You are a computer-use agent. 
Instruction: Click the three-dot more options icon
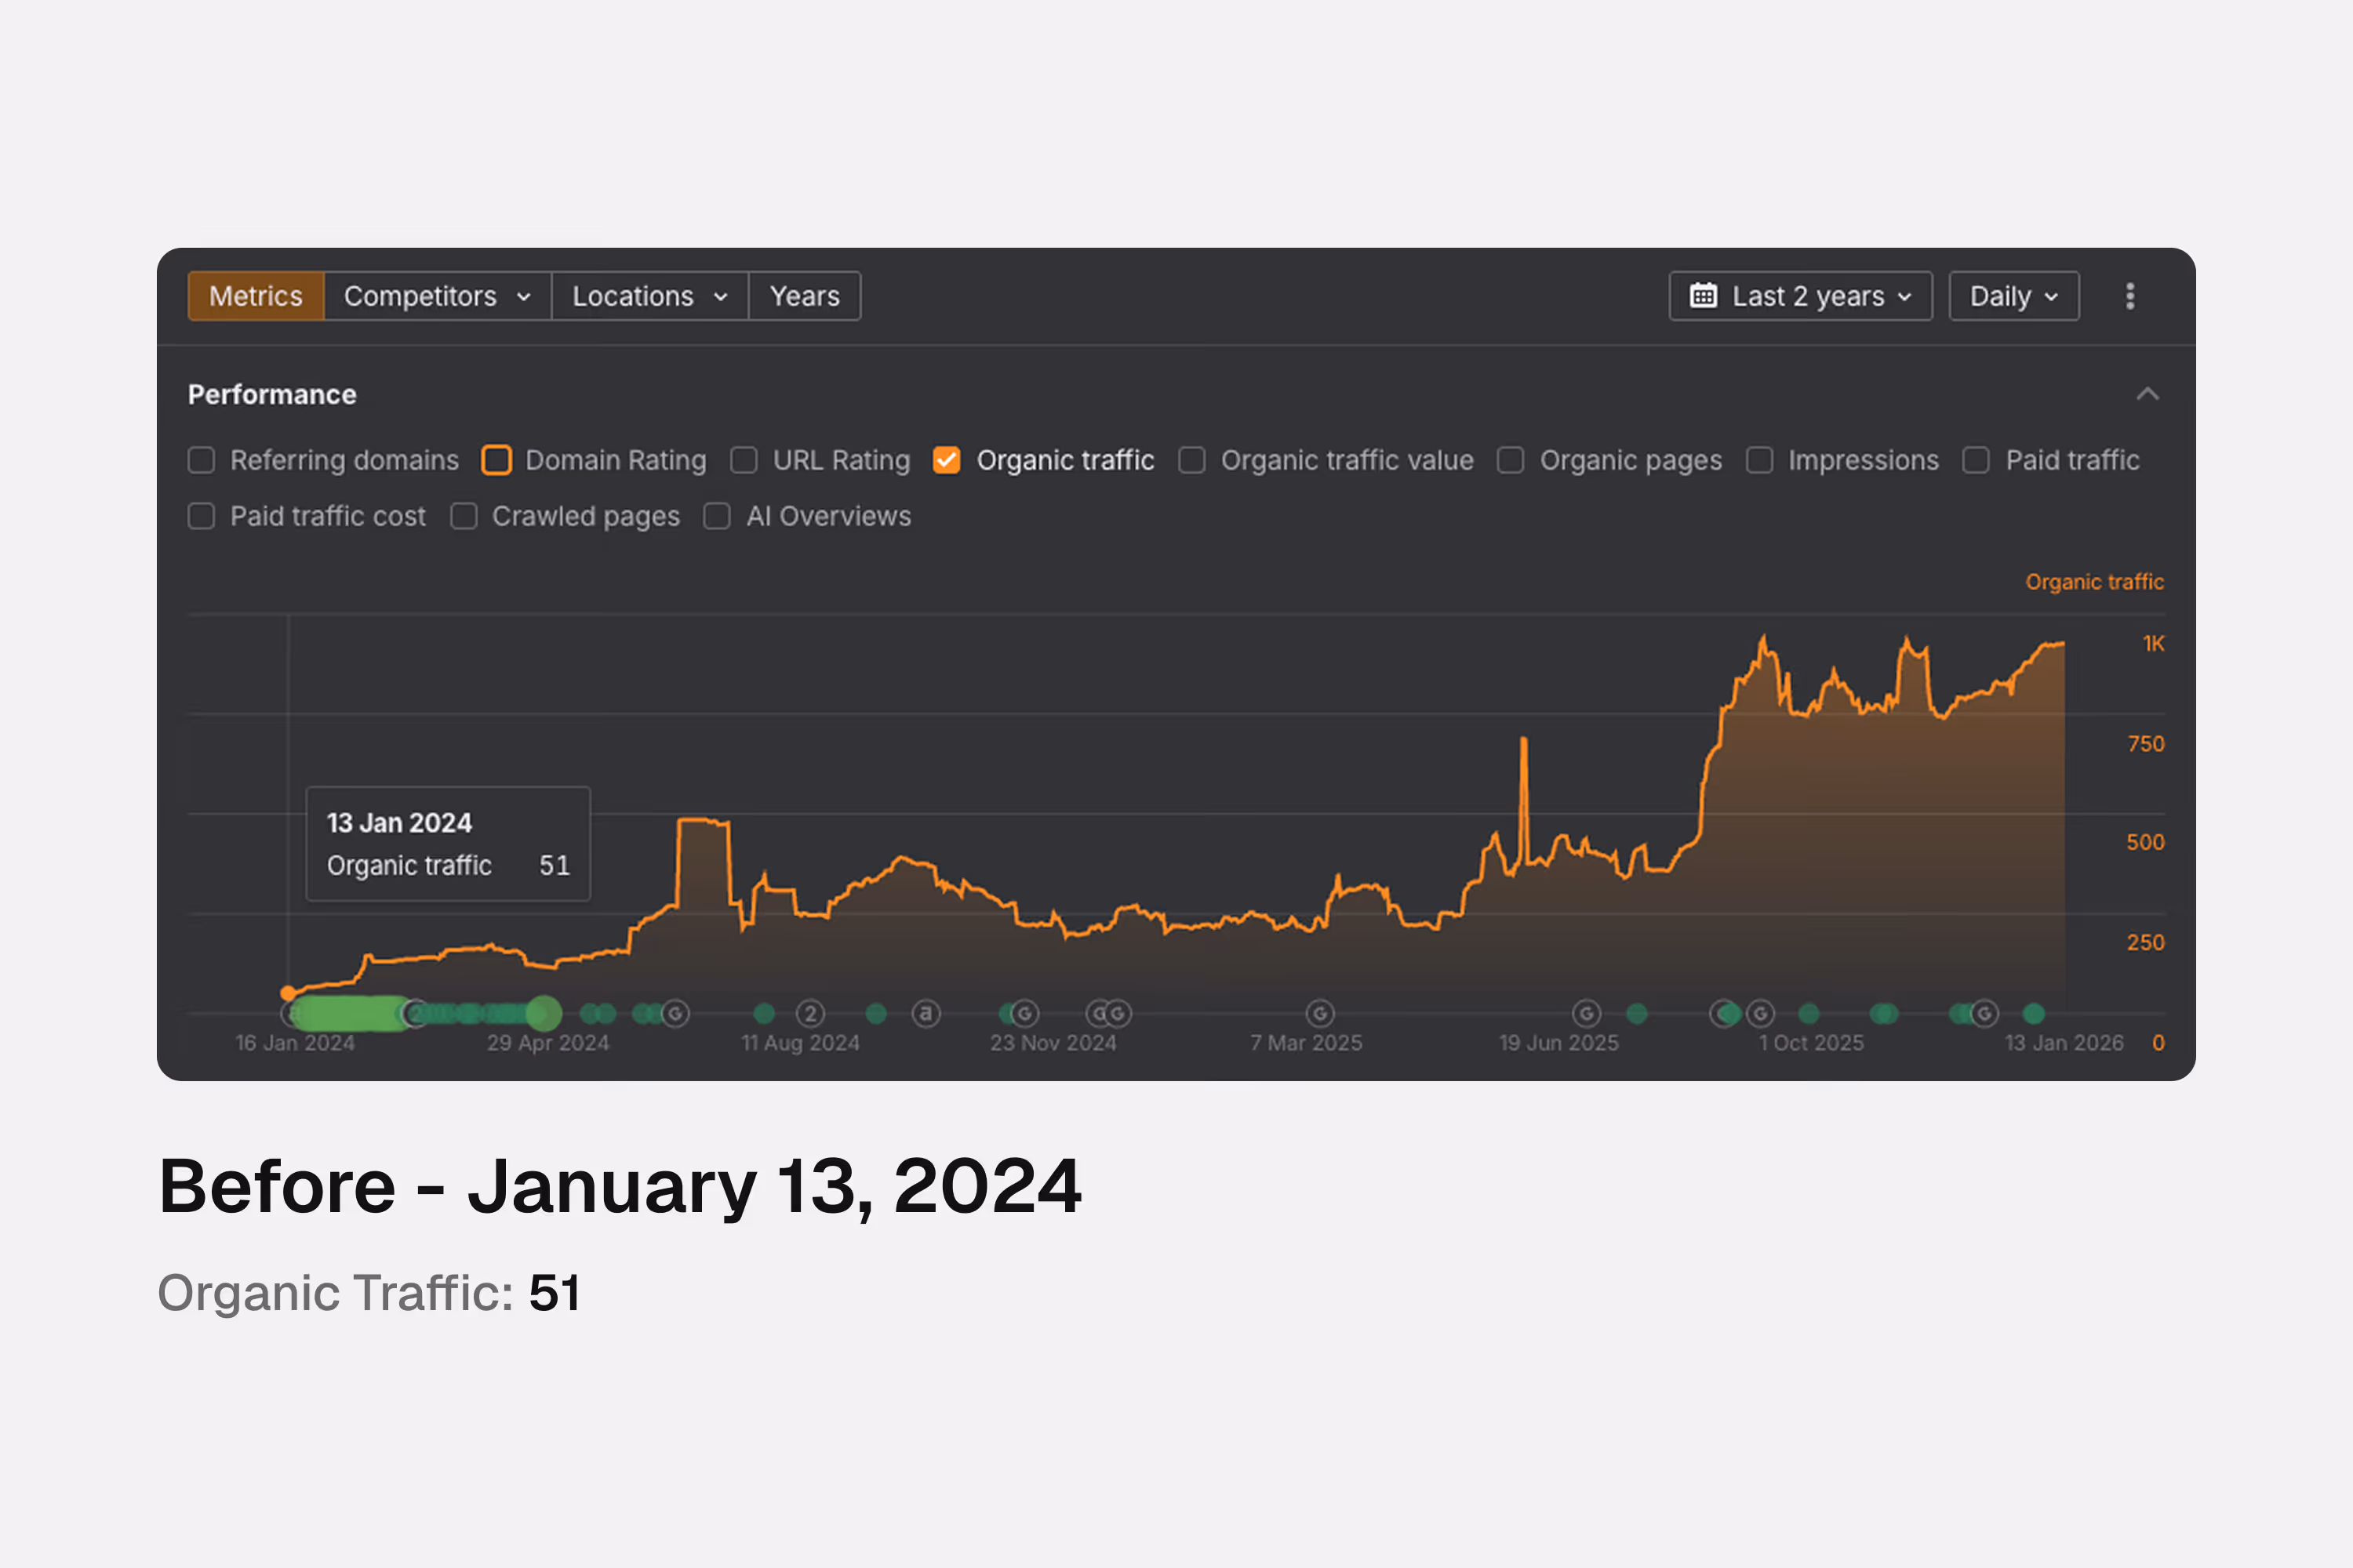pyautogui.click(x=2130, y=296)
